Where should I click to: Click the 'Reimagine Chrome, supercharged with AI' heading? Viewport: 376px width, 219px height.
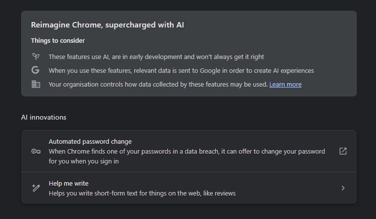click(107, 25)
